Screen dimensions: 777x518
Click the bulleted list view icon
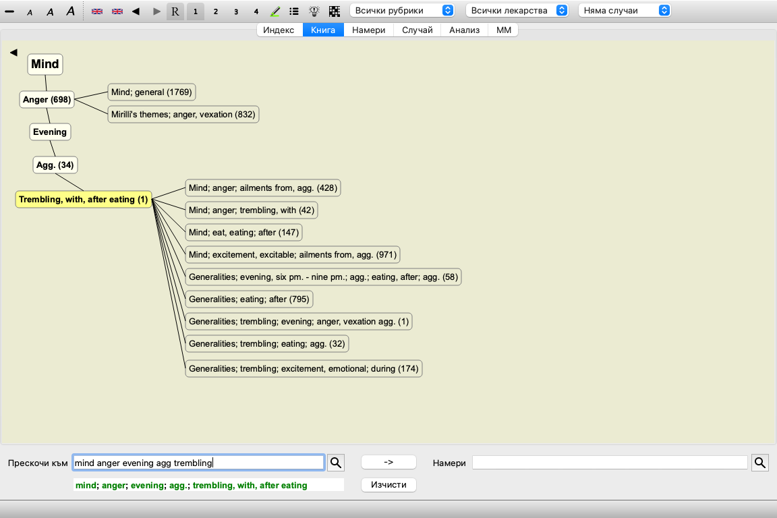[294, 11]
